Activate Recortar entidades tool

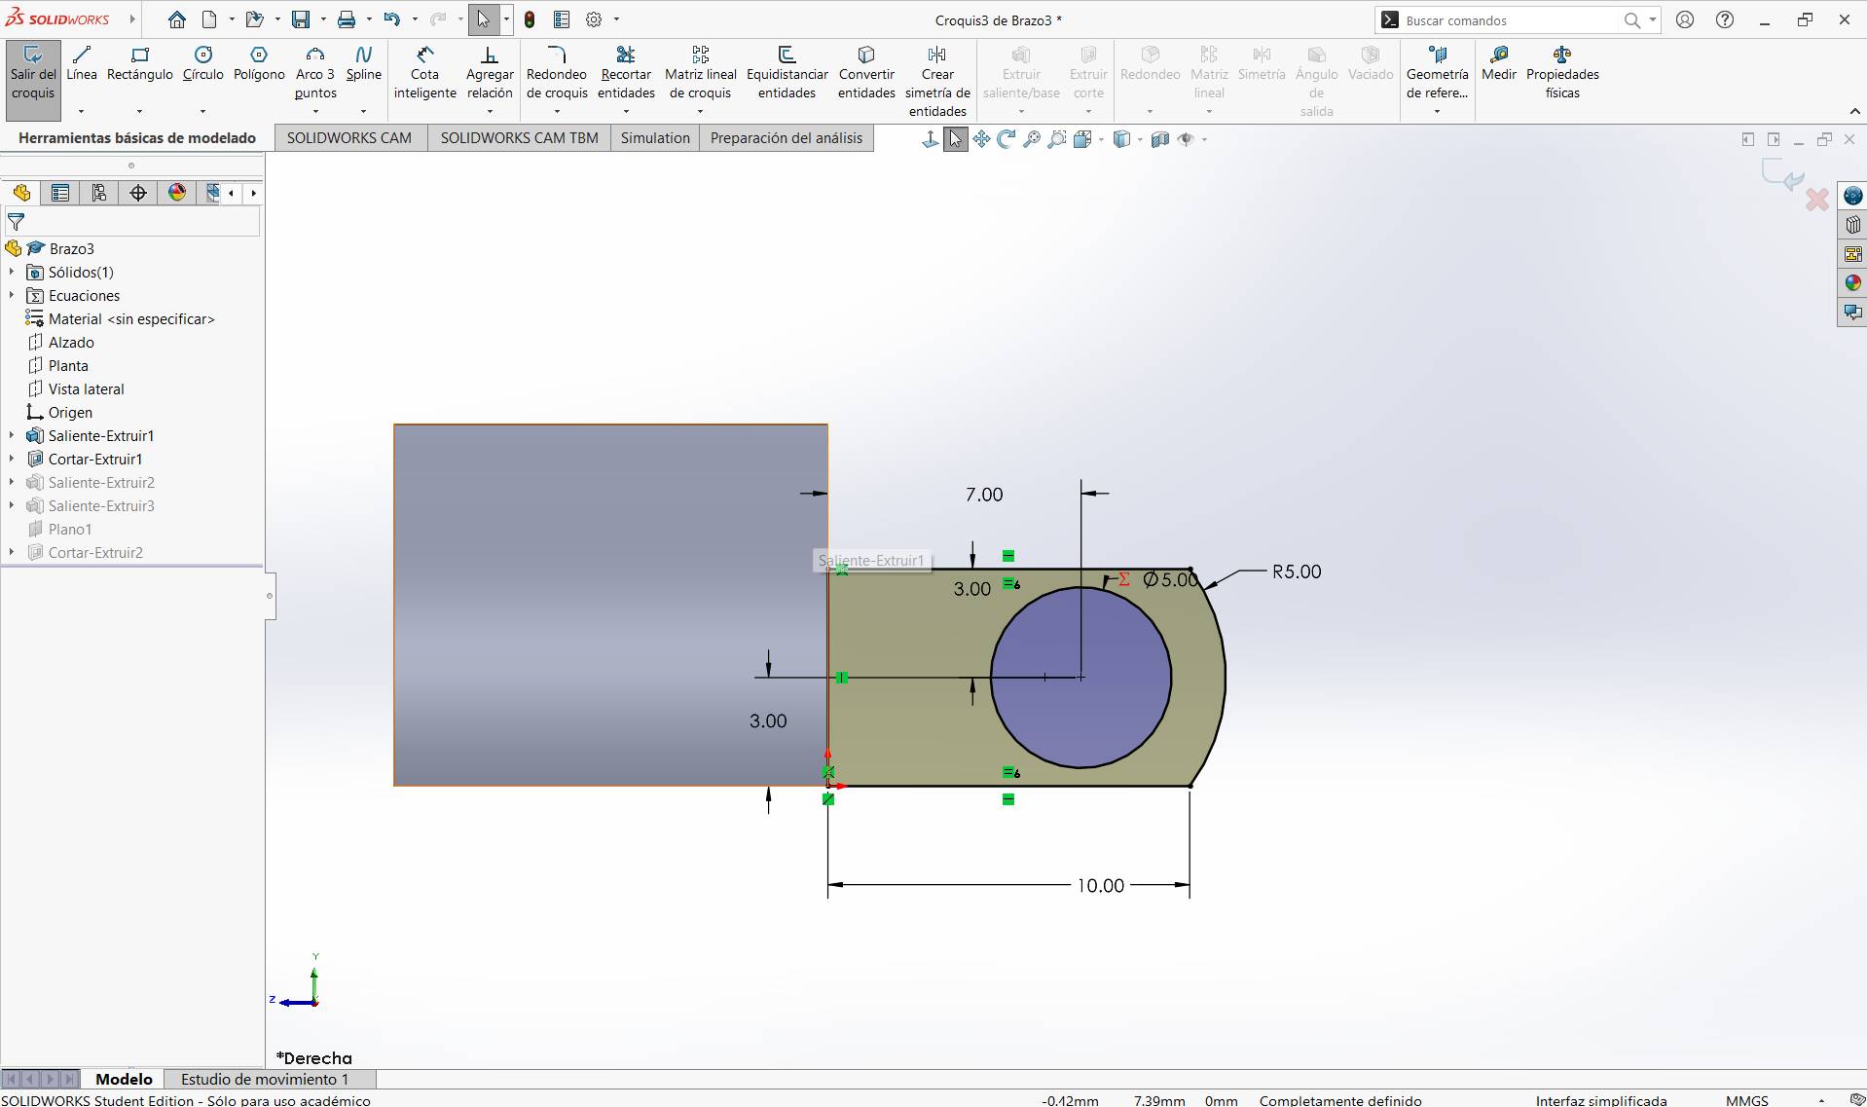point(626,72)
